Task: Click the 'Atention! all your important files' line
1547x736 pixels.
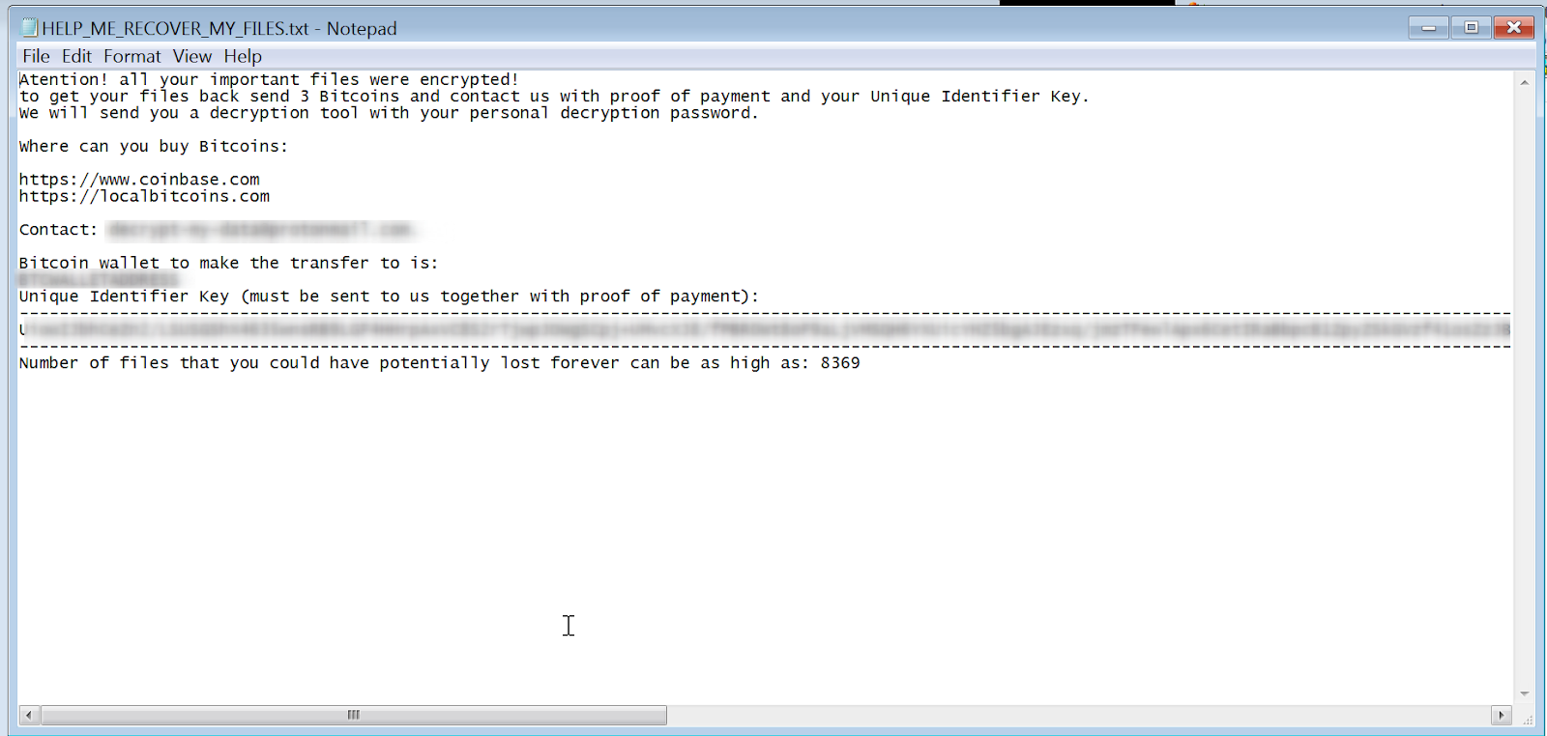Action: [269, 79]
